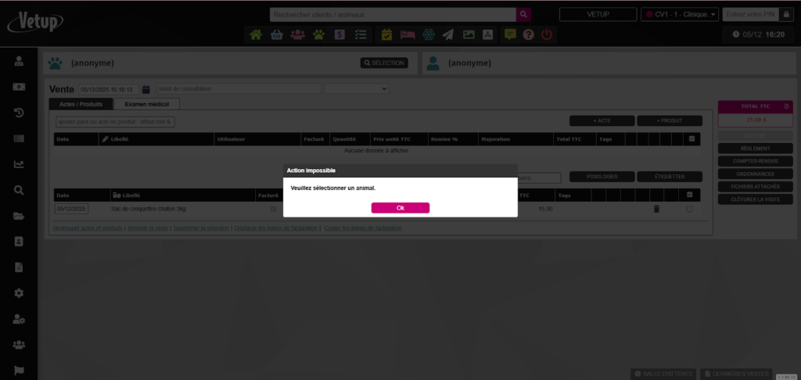Image resolution: width=801 pixels, height=380 pixels.
Task: Expand the CV1 - 1 - Clinique dropdown
Action: click(679, 14)
